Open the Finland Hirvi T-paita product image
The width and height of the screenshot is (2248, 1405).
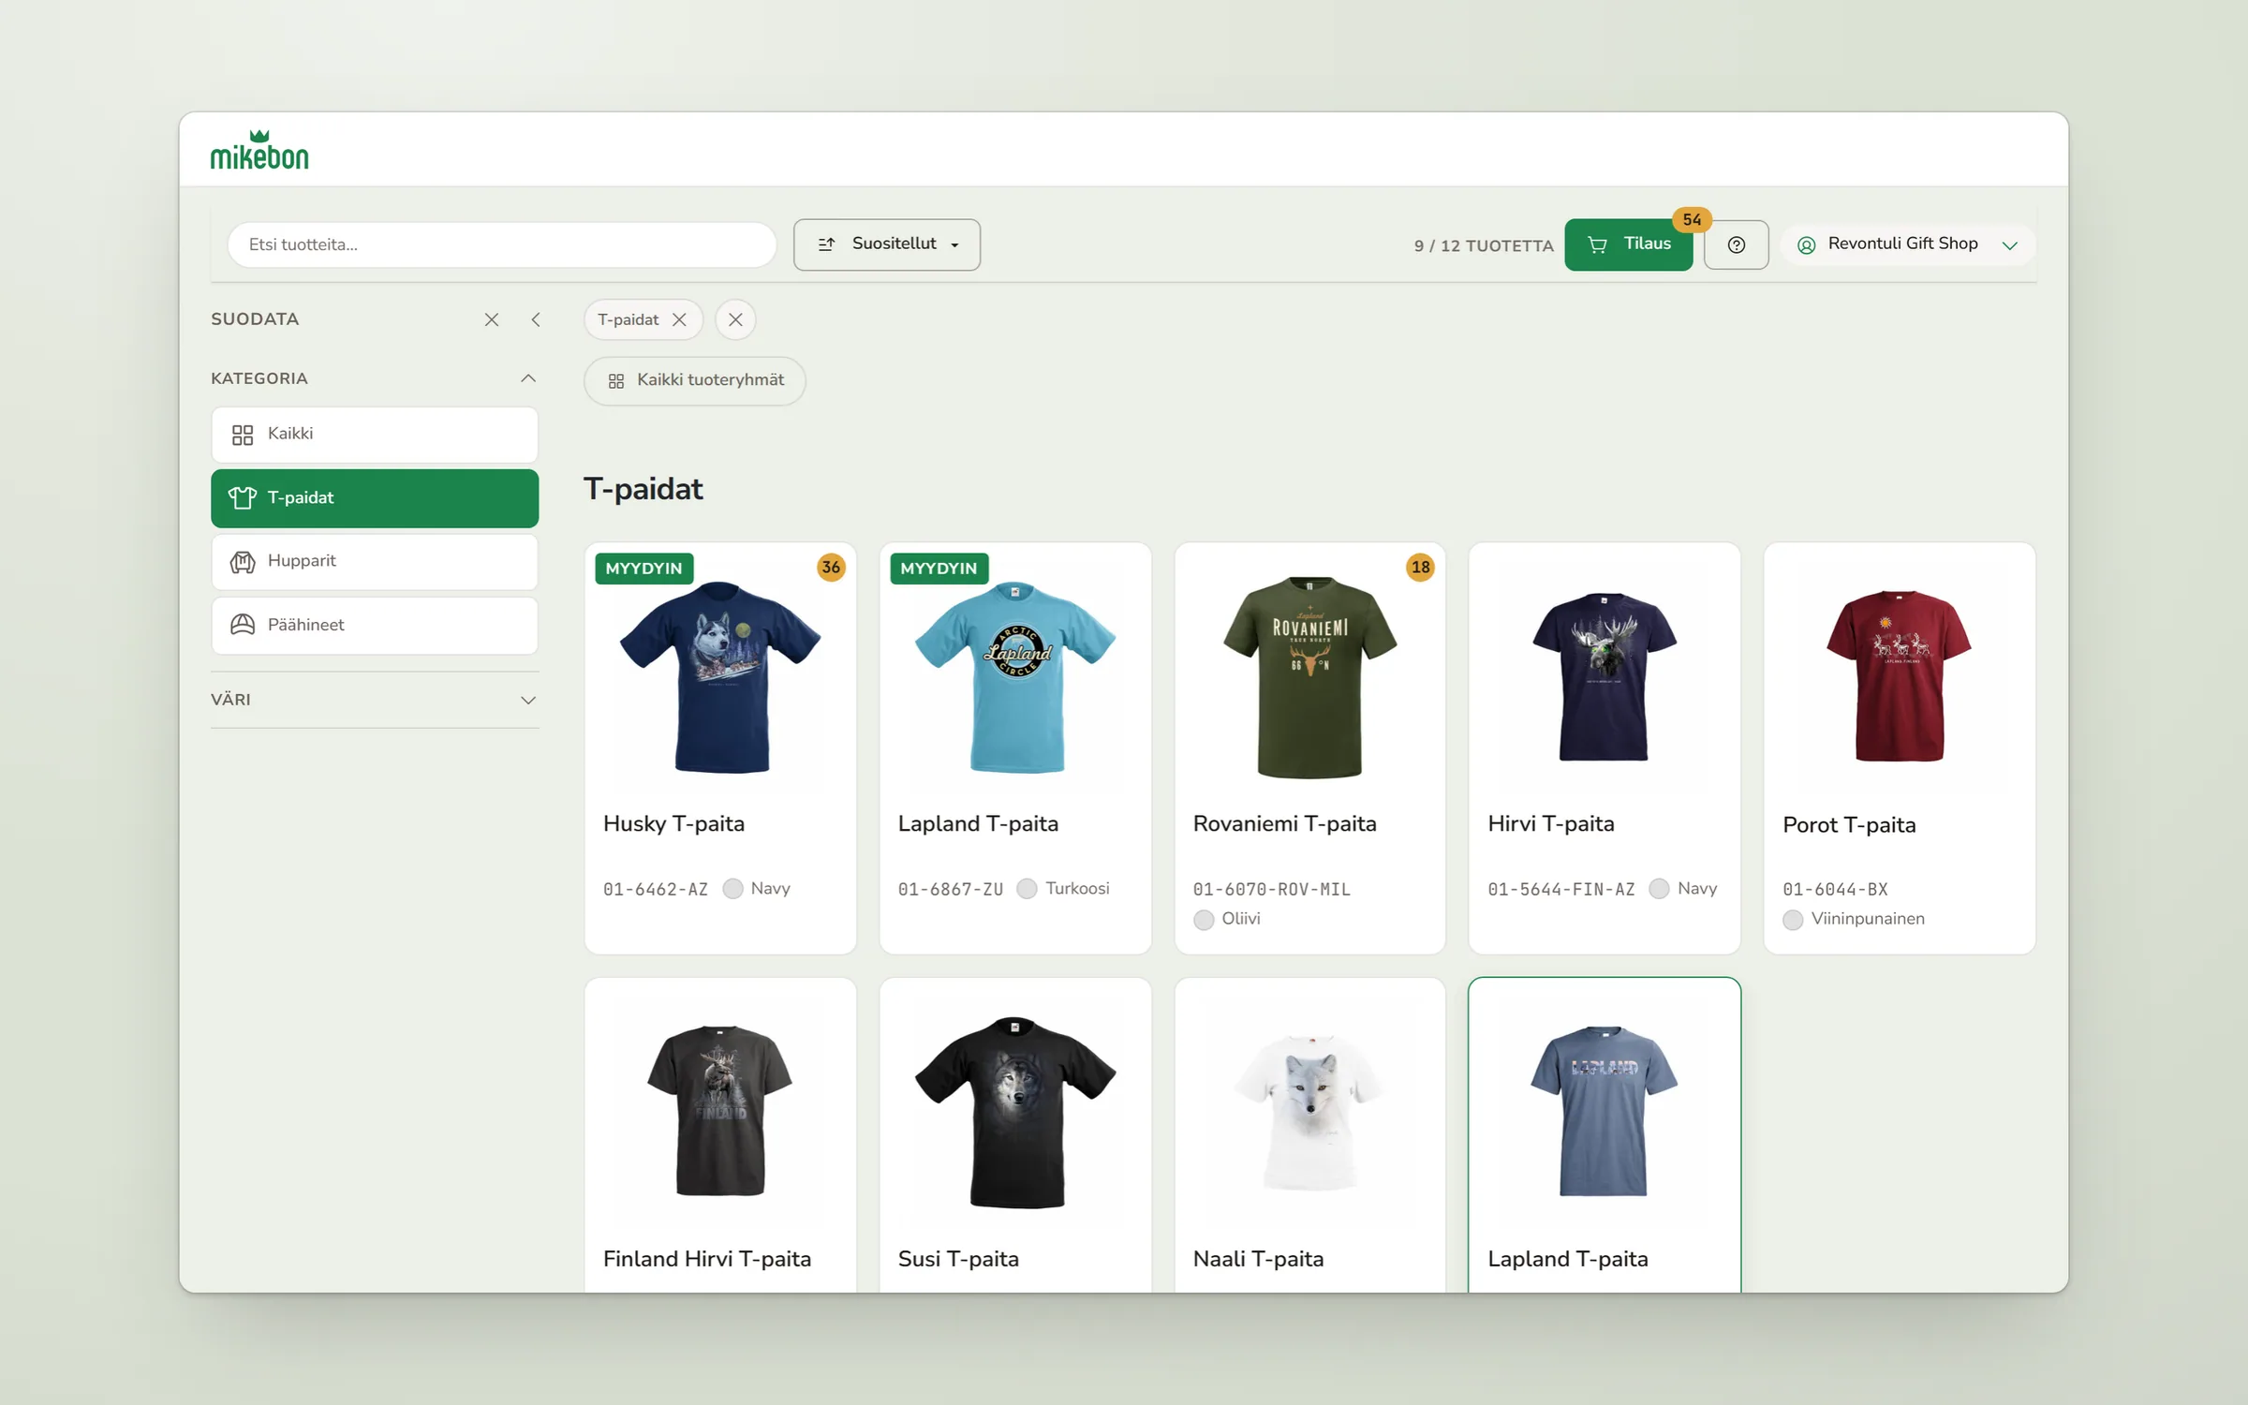[720, 1111]
